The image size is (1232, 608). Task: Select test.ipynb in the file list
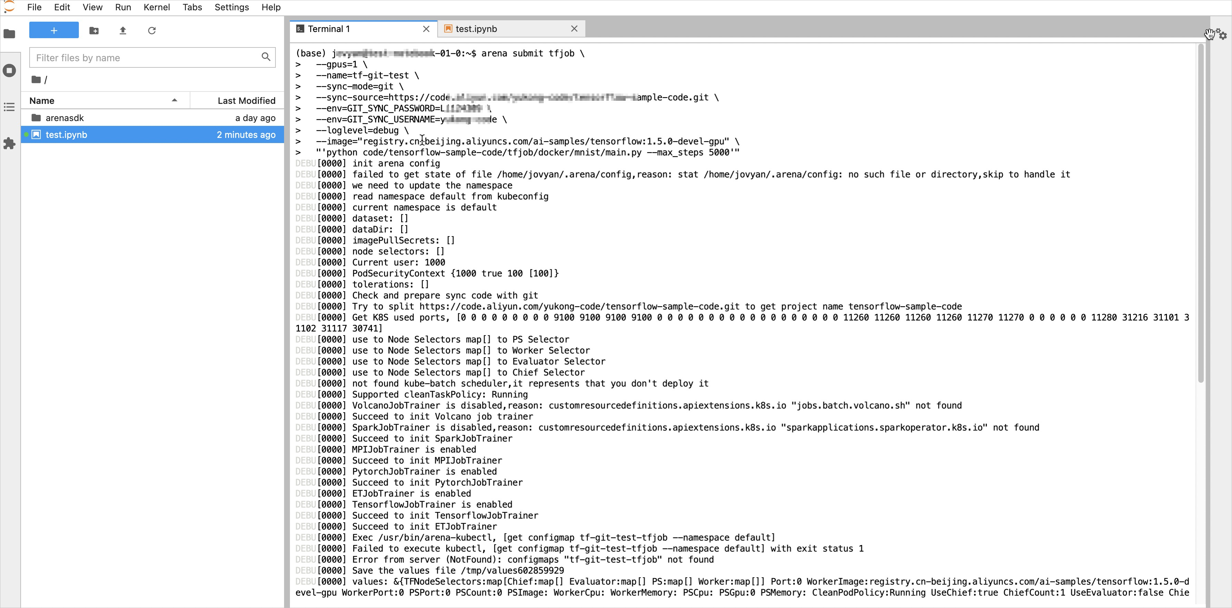point(66,135)
